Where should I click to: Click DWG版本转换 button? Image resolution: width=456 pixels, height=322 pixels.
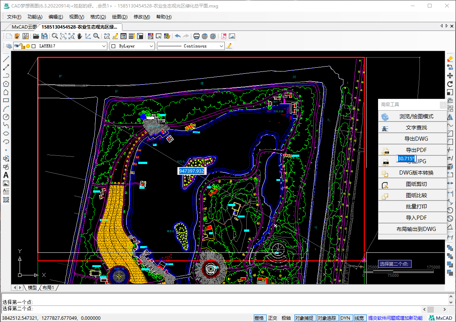(412, 173)
